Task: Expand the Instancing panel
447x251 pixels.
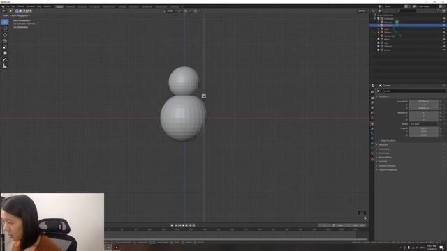Action: (383, 153)
